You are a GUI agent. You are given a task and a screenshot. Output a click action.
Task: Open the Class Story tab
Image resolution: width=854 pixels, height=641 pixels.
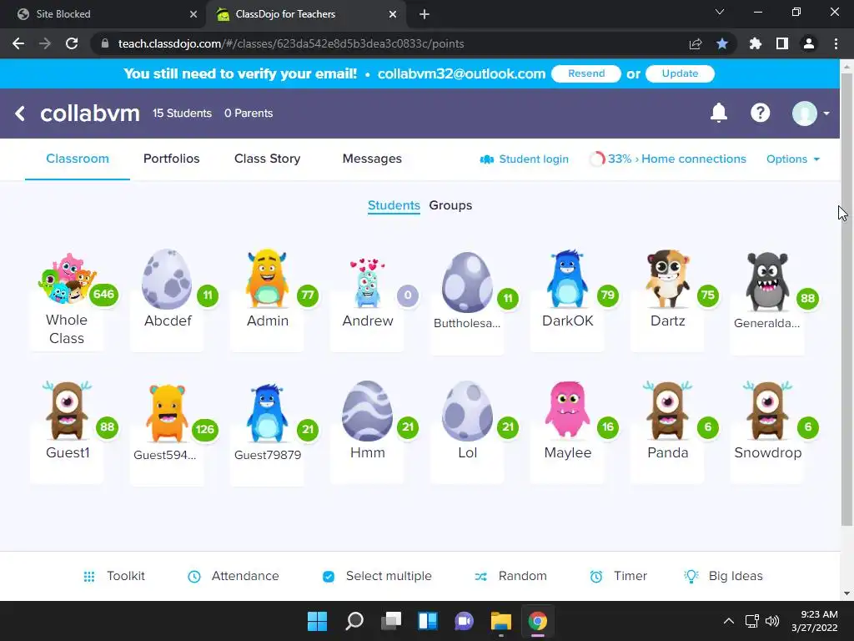click(x=267, y=159)
